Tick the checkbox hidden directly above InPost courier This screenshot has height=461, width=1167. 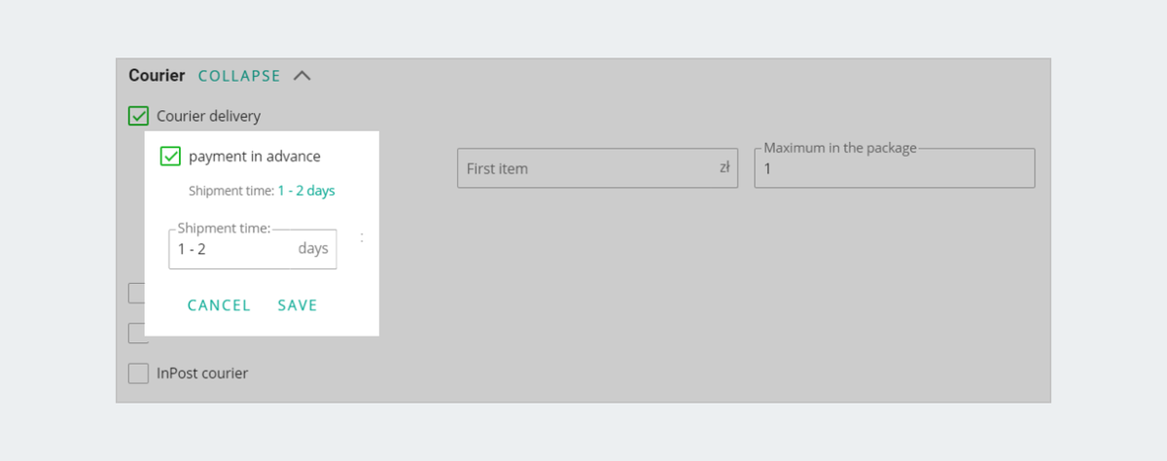136,334
